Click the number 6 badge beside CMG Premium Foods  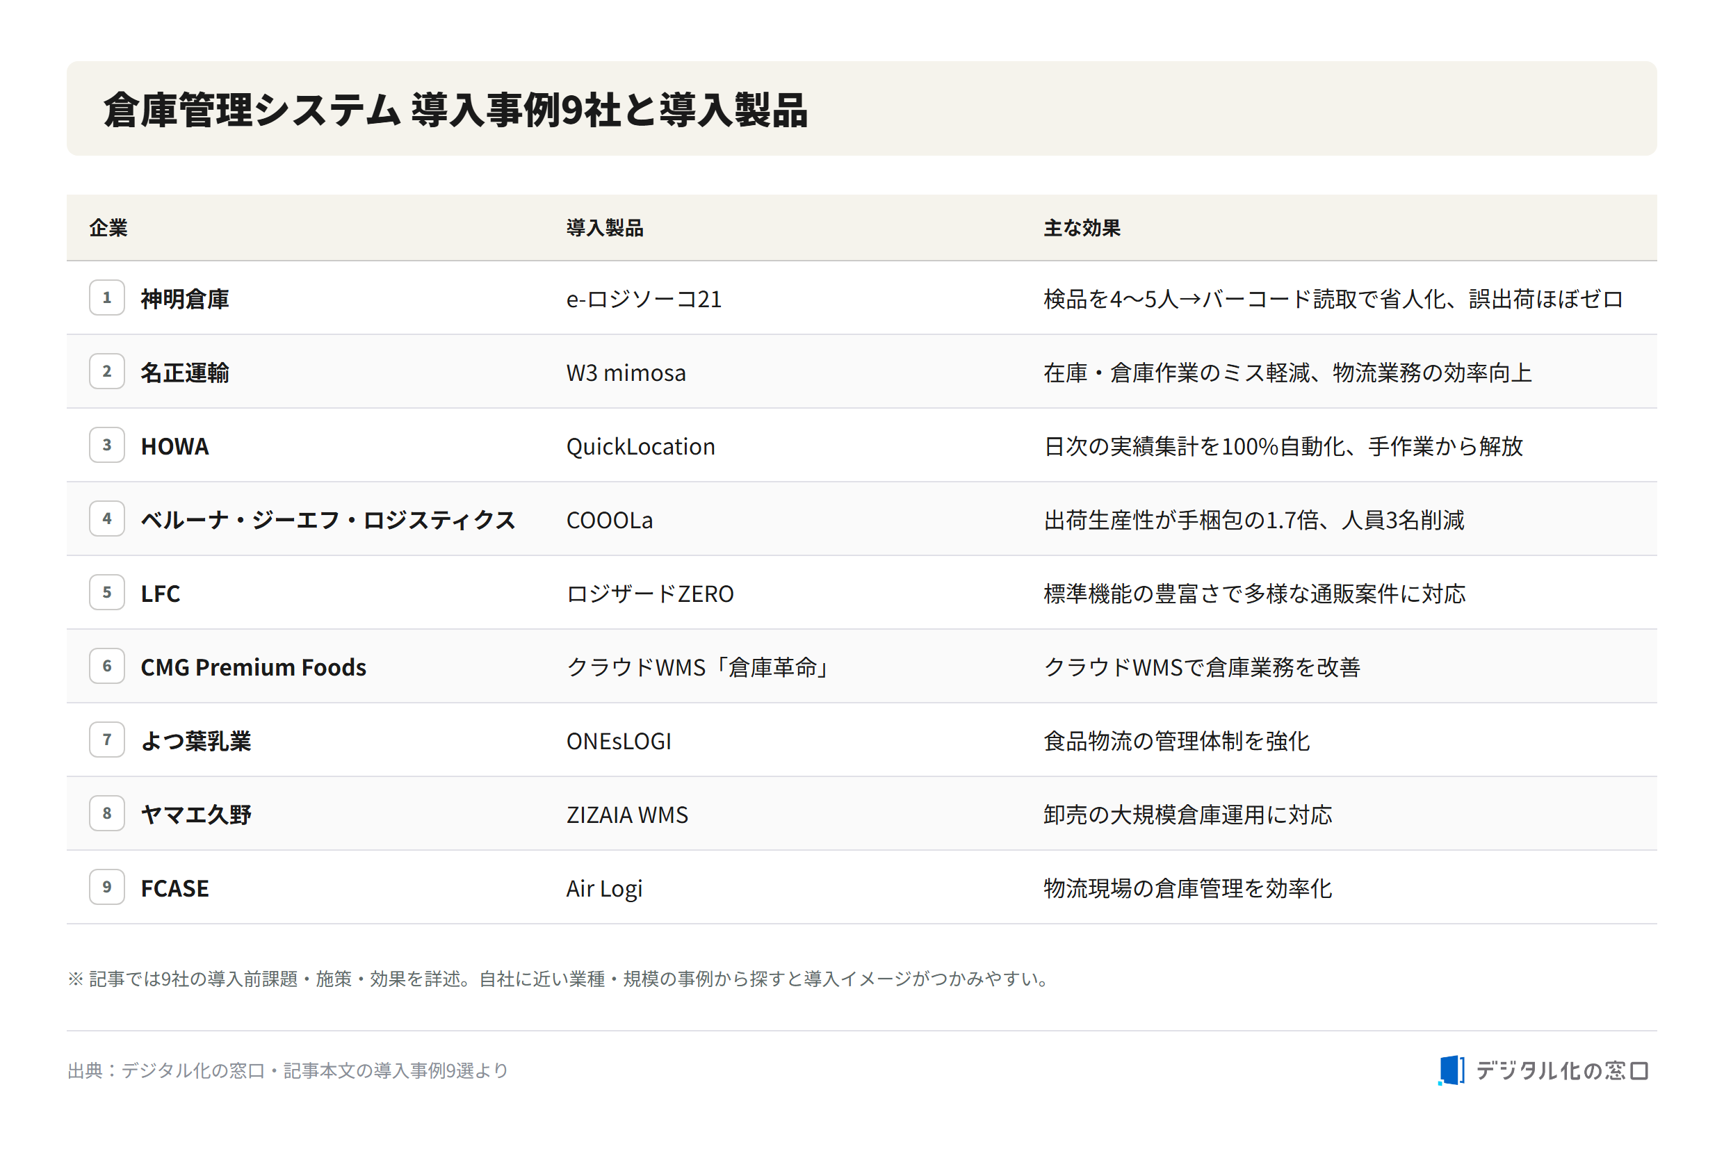tap(107, 666)
